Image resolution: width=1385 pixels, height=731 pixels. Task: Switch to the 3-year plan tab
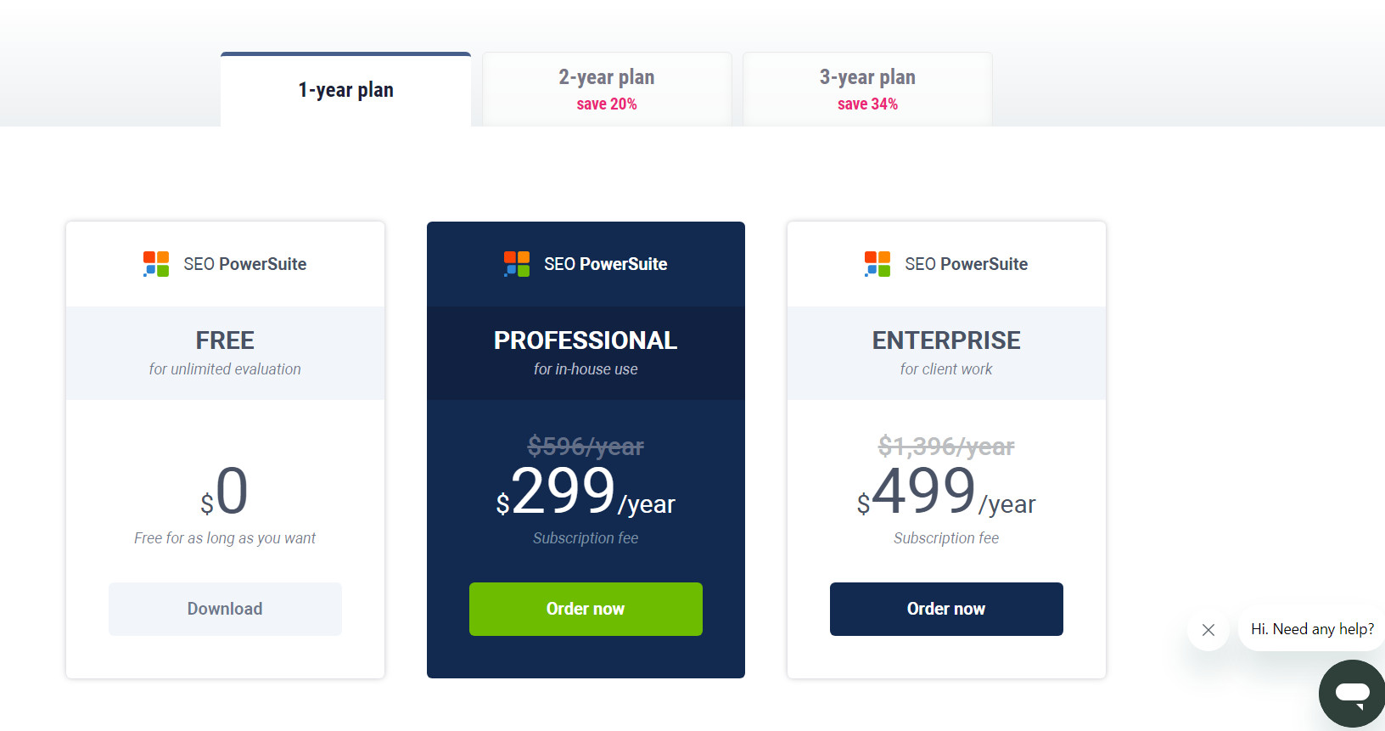coord(866,87)
